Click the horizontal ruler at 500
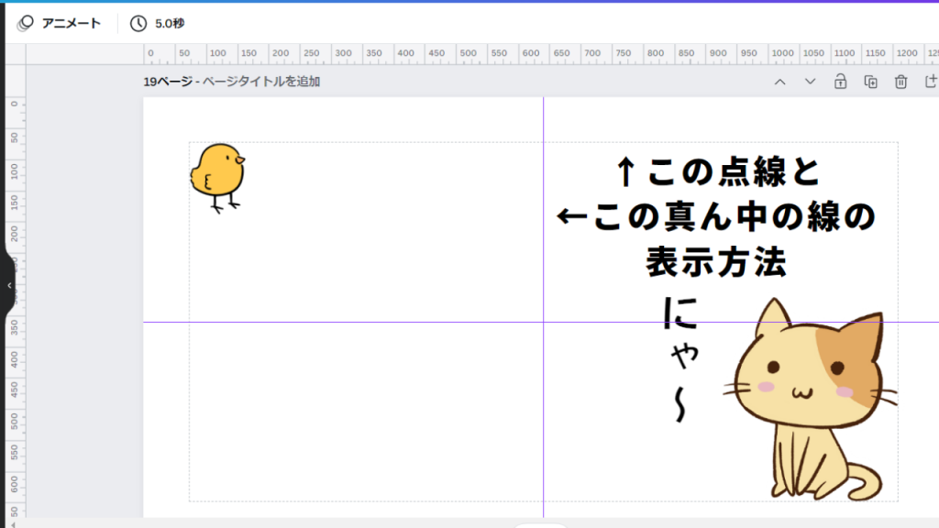The height and width of the screenshot is (528, 939). (x=468, y=54)
